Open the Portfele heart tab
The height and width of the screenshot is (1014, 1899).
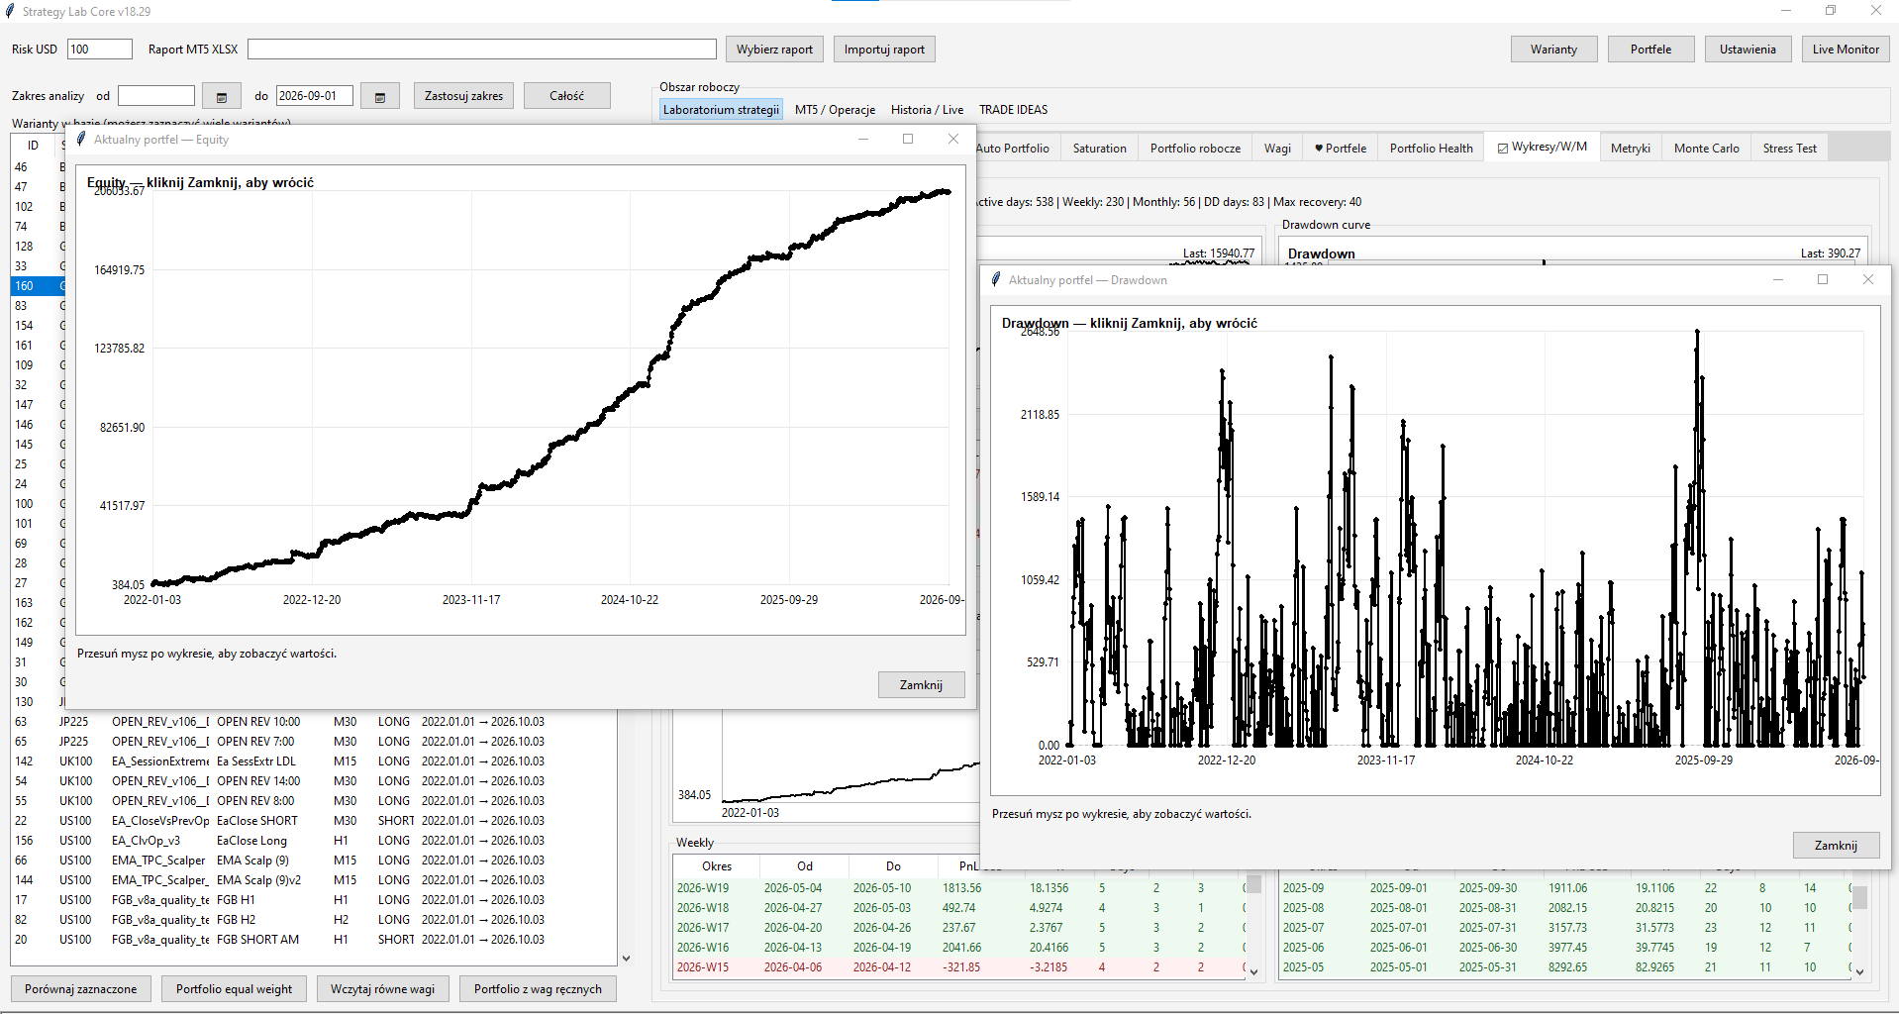point(1341,149)
